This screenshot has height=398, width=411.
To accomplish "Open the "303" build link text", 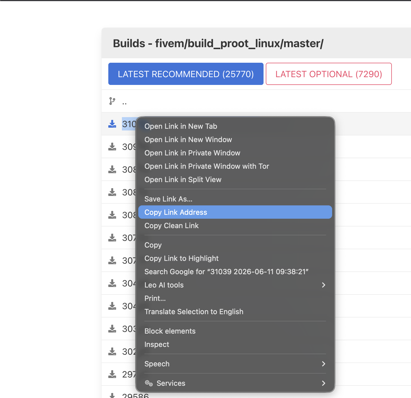I will click(129, 329).
